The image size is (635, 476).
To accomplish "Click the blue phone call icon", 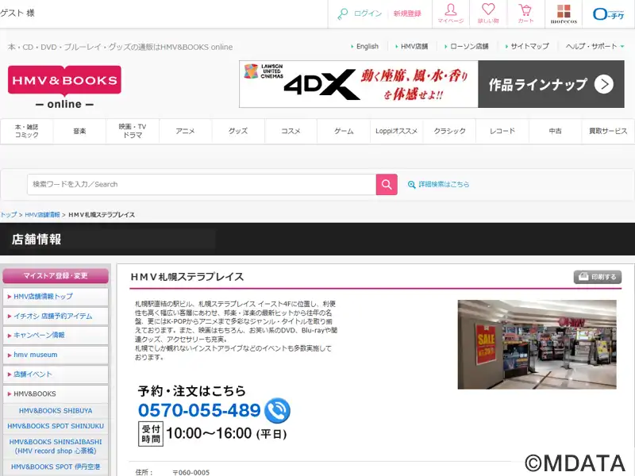I will [277, 410].
